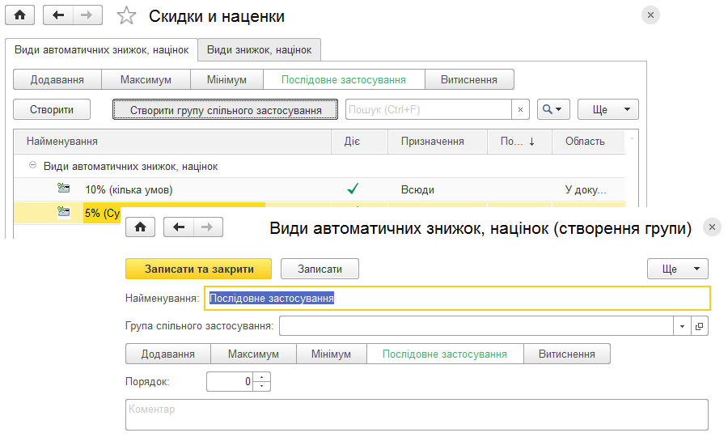Open Види автоматичних знижок, націнок tab
728x437 pixels.
pos(101,49)
